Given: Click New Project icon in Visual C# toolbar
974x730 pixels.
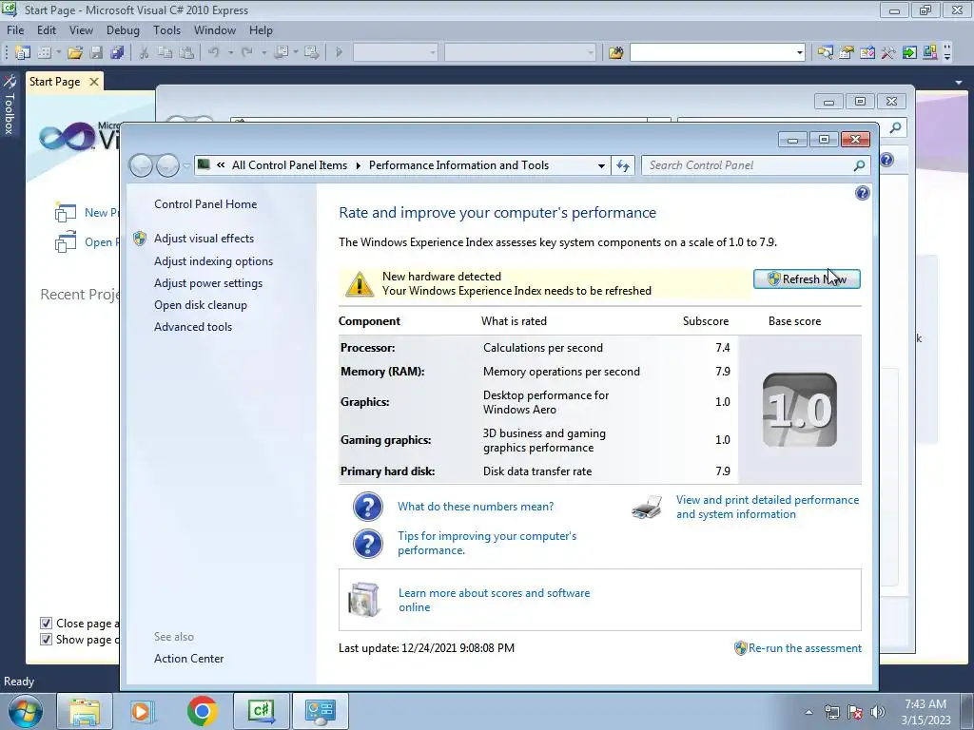Looking at the screenshot, I should coord(23,52).
